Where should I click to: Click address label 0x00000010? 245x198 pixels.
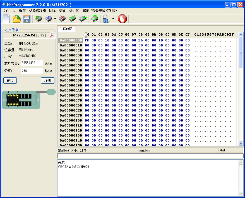pos(71,45)
